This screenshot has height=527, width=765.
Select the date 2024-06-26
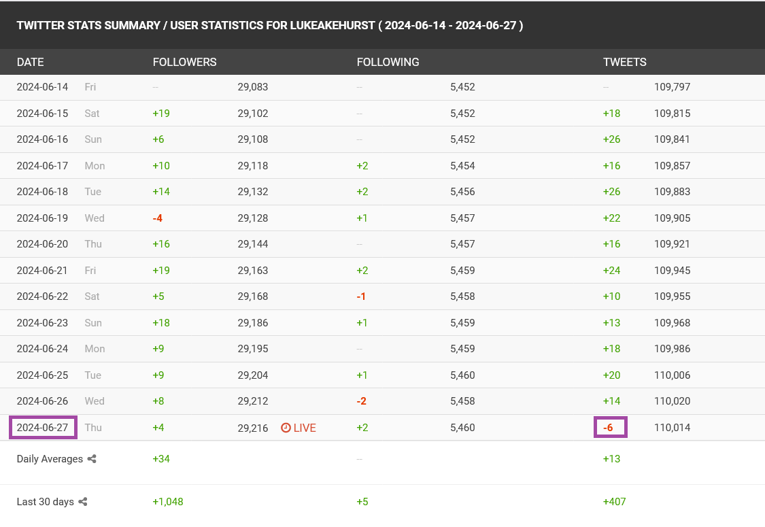[42, 401]
